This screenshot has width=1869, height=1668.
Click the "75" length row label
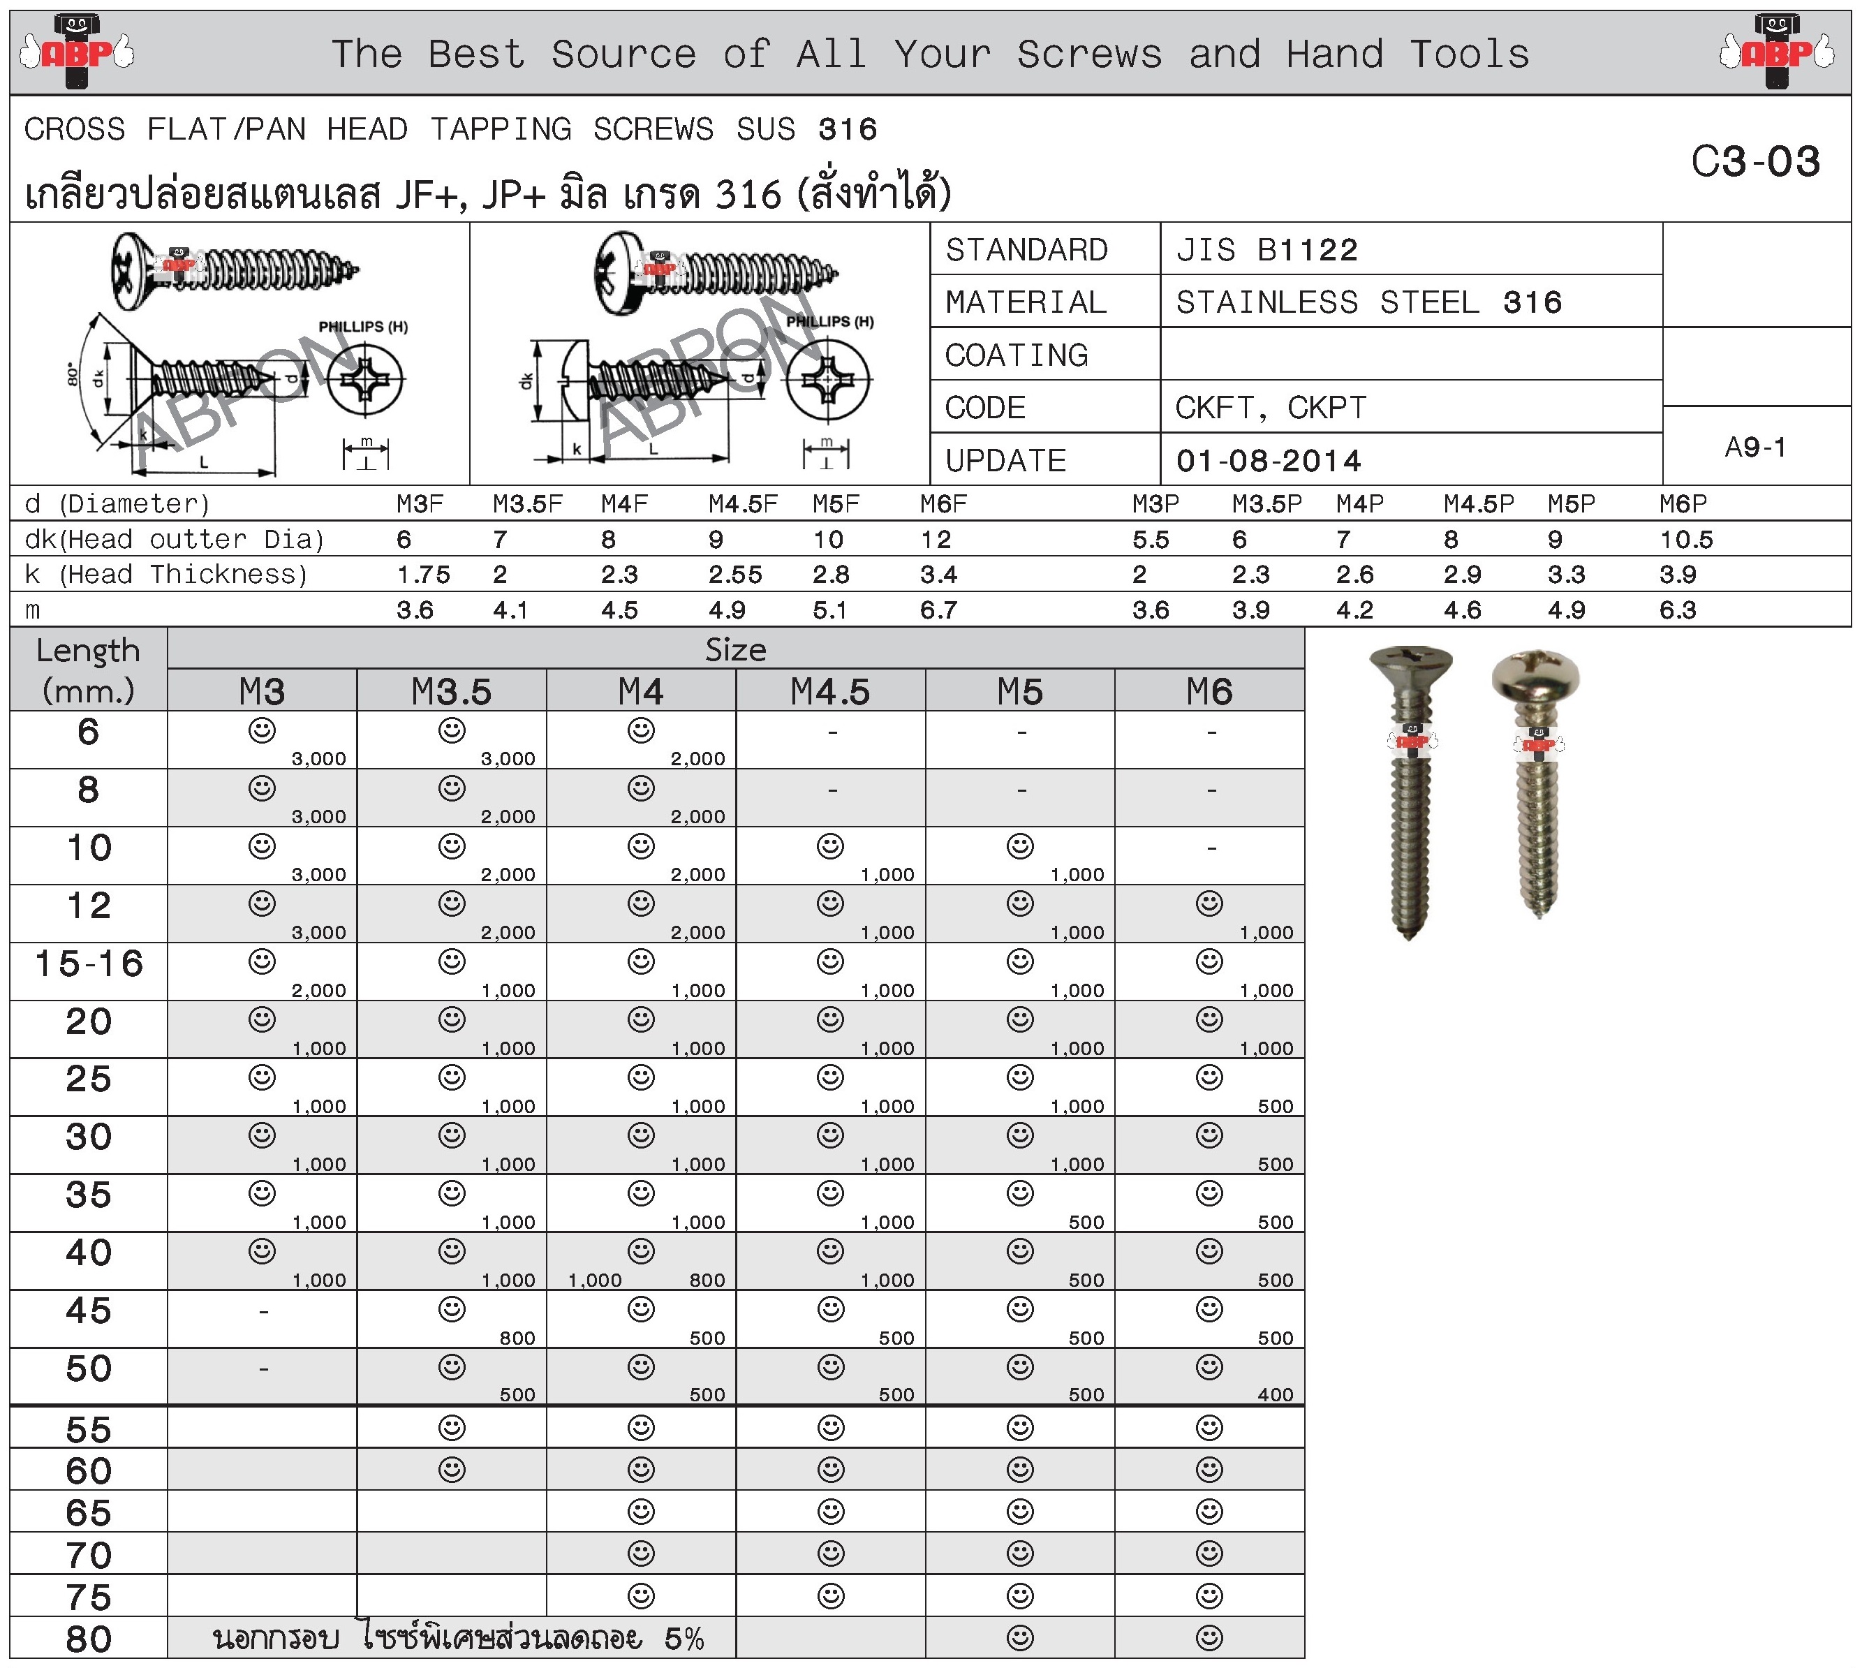click(89, 1598)
